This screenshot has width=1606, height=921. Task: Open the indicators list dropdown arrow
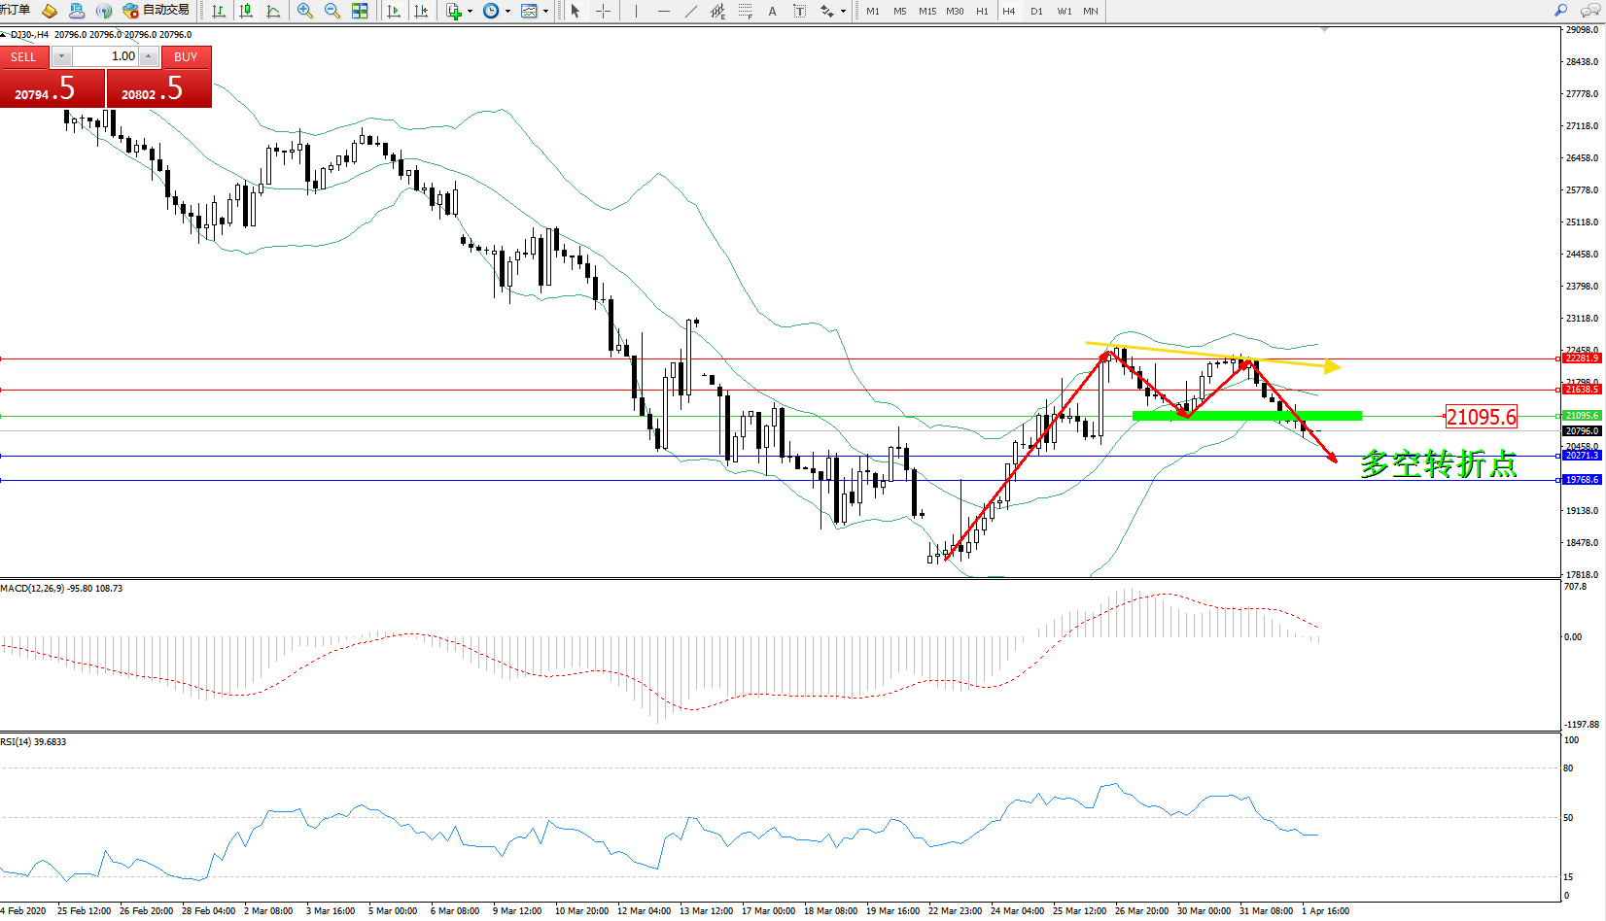[470, 12]
